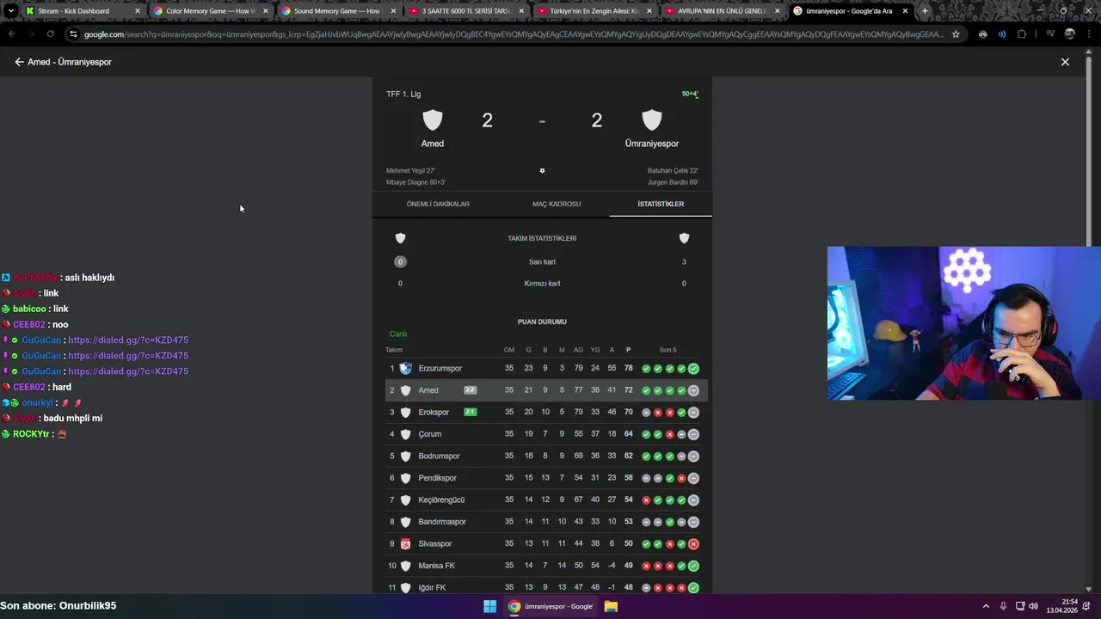Click the Son 5 column header
The image size is (1101, 619).
(668, 350)
